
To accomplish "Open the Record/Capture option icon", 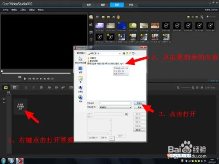I will [42, 87].
